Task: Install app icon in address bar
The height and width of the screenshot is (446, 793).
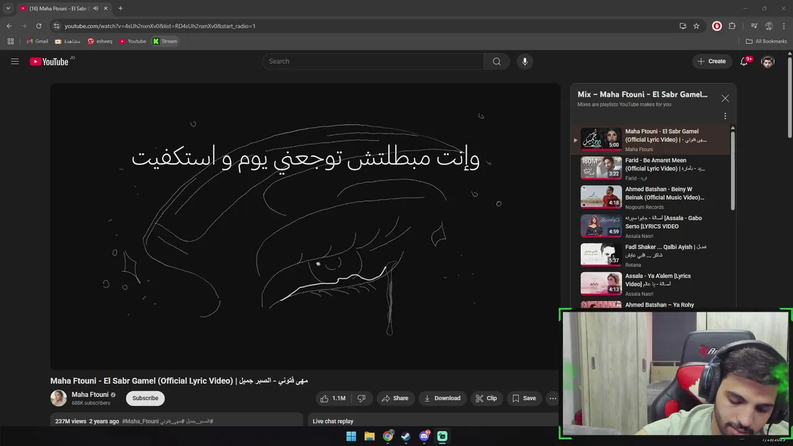Action: click(683, 26)
